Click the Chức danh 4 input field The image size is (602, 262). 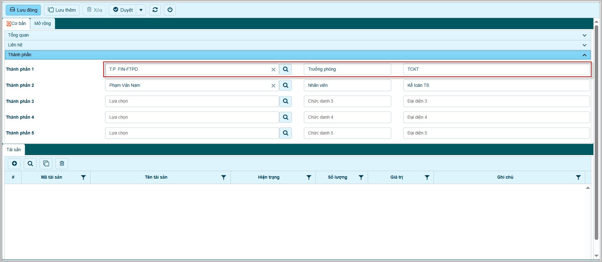coord(347,117)
